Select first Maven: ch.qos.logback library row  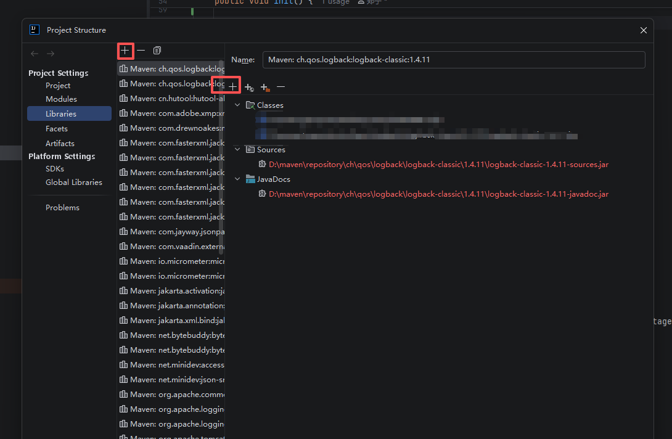click(171, 68)
